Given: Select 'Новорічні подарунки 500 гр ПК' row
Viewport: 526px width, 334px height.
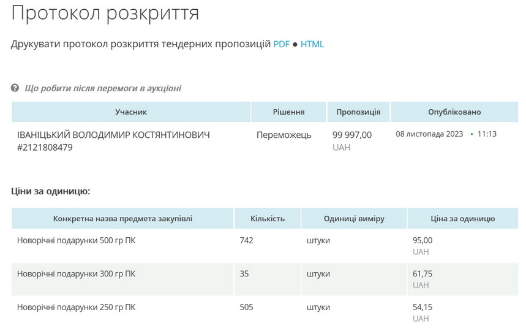Looking at the screenshot, I should coord(77,240).
